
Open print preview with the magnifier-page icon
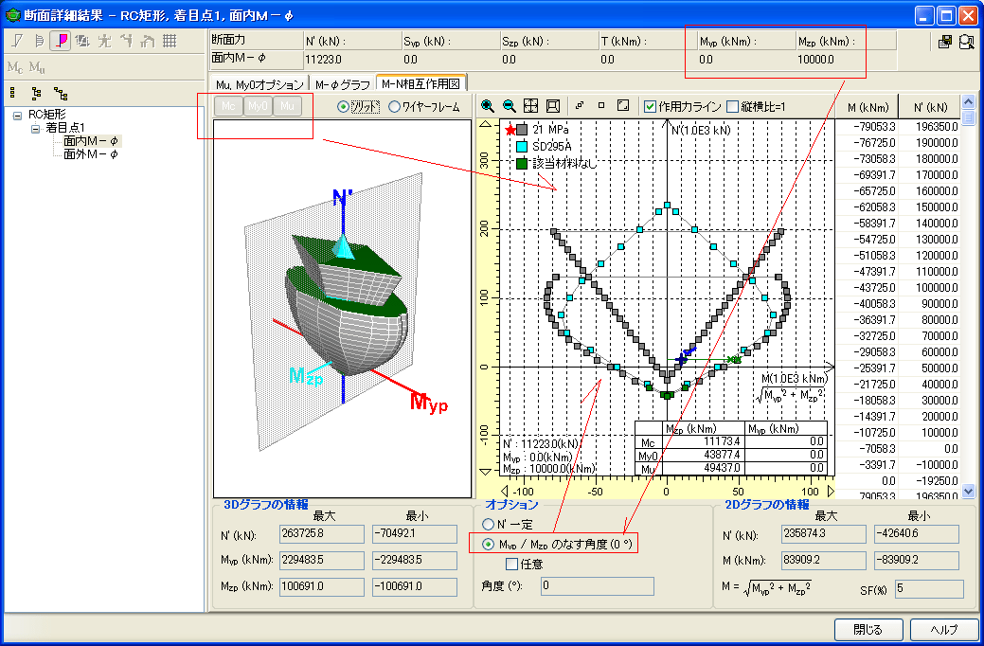coord(967,42)
